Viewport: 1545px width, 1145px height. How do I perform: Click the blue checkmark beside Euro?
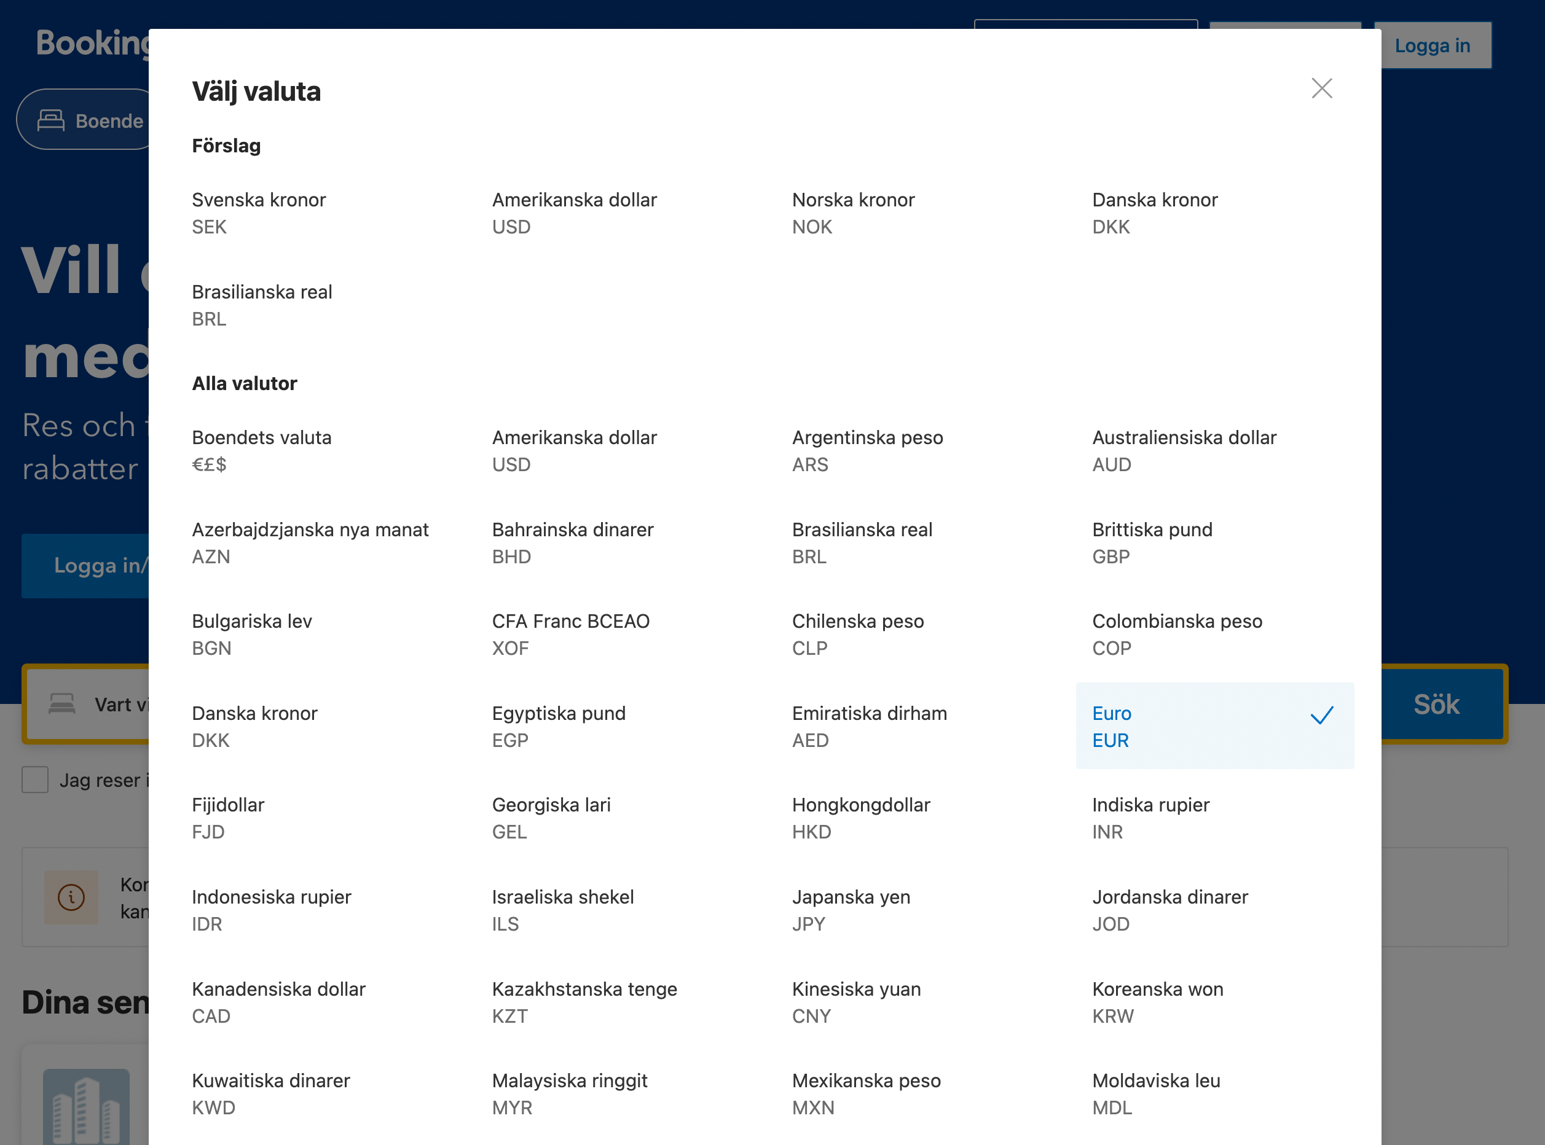(x=1322, y=715)
